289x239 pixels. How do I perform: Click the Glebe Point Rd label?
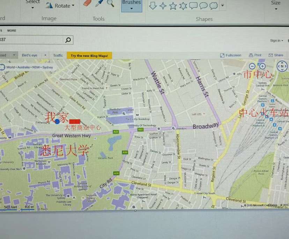pyautogui.click(x=77, y=103)
